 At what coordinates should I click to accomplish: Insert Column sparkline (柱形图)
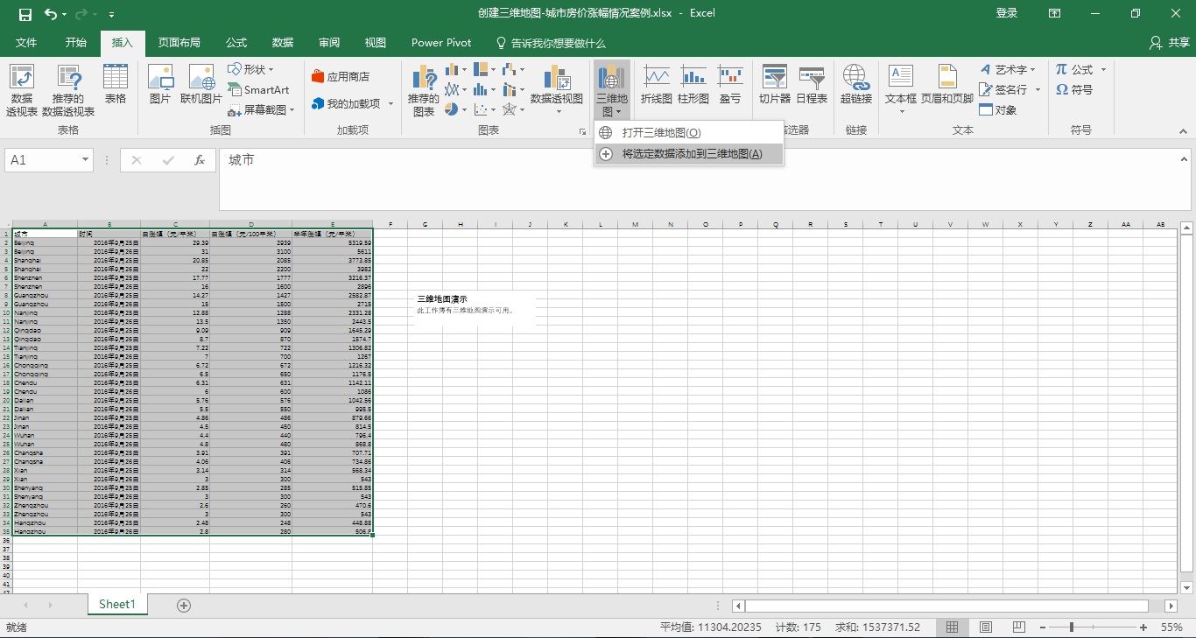[693, 85]
